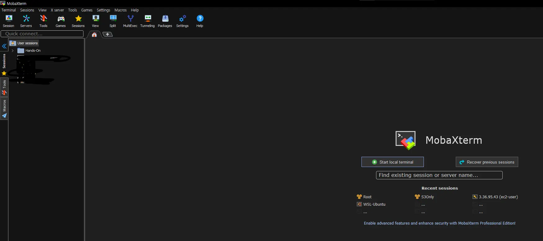The height and width of the screenshot is (241, 543).
Task: Click the Quick connect input field
Action: (42, 34)
